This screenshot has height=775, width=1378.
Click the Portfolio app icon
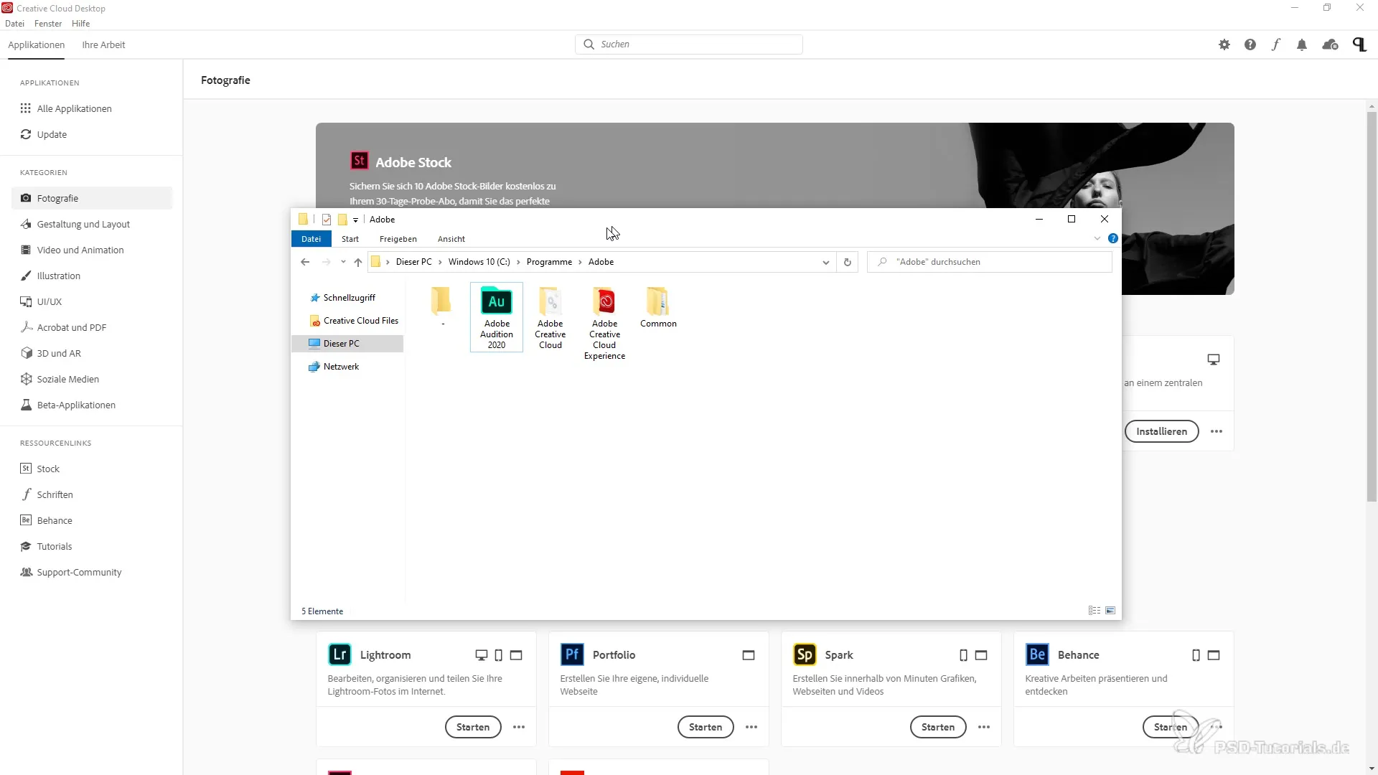coord(572,654)
